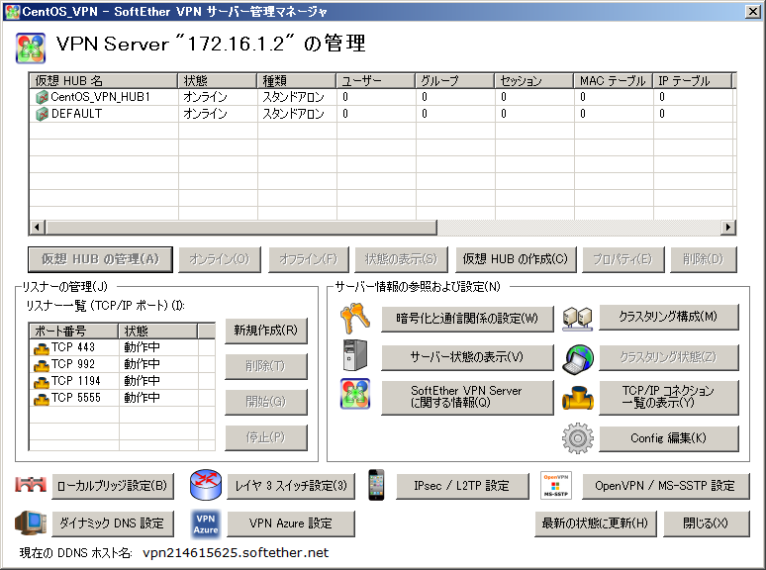Sort by グループ column header
Image resolution: width=766 pixels, height=570 pixels.
coord(454,80)
